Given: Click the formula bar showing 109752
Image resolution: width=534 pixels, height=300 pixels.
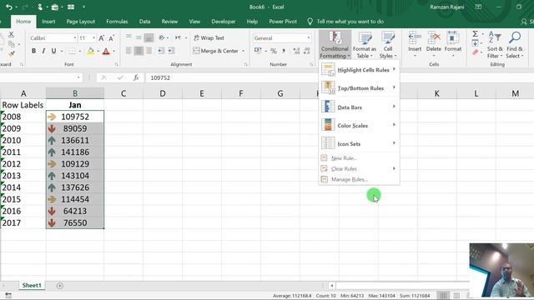Looking at the screenshot, I should (x=339, y=77).
